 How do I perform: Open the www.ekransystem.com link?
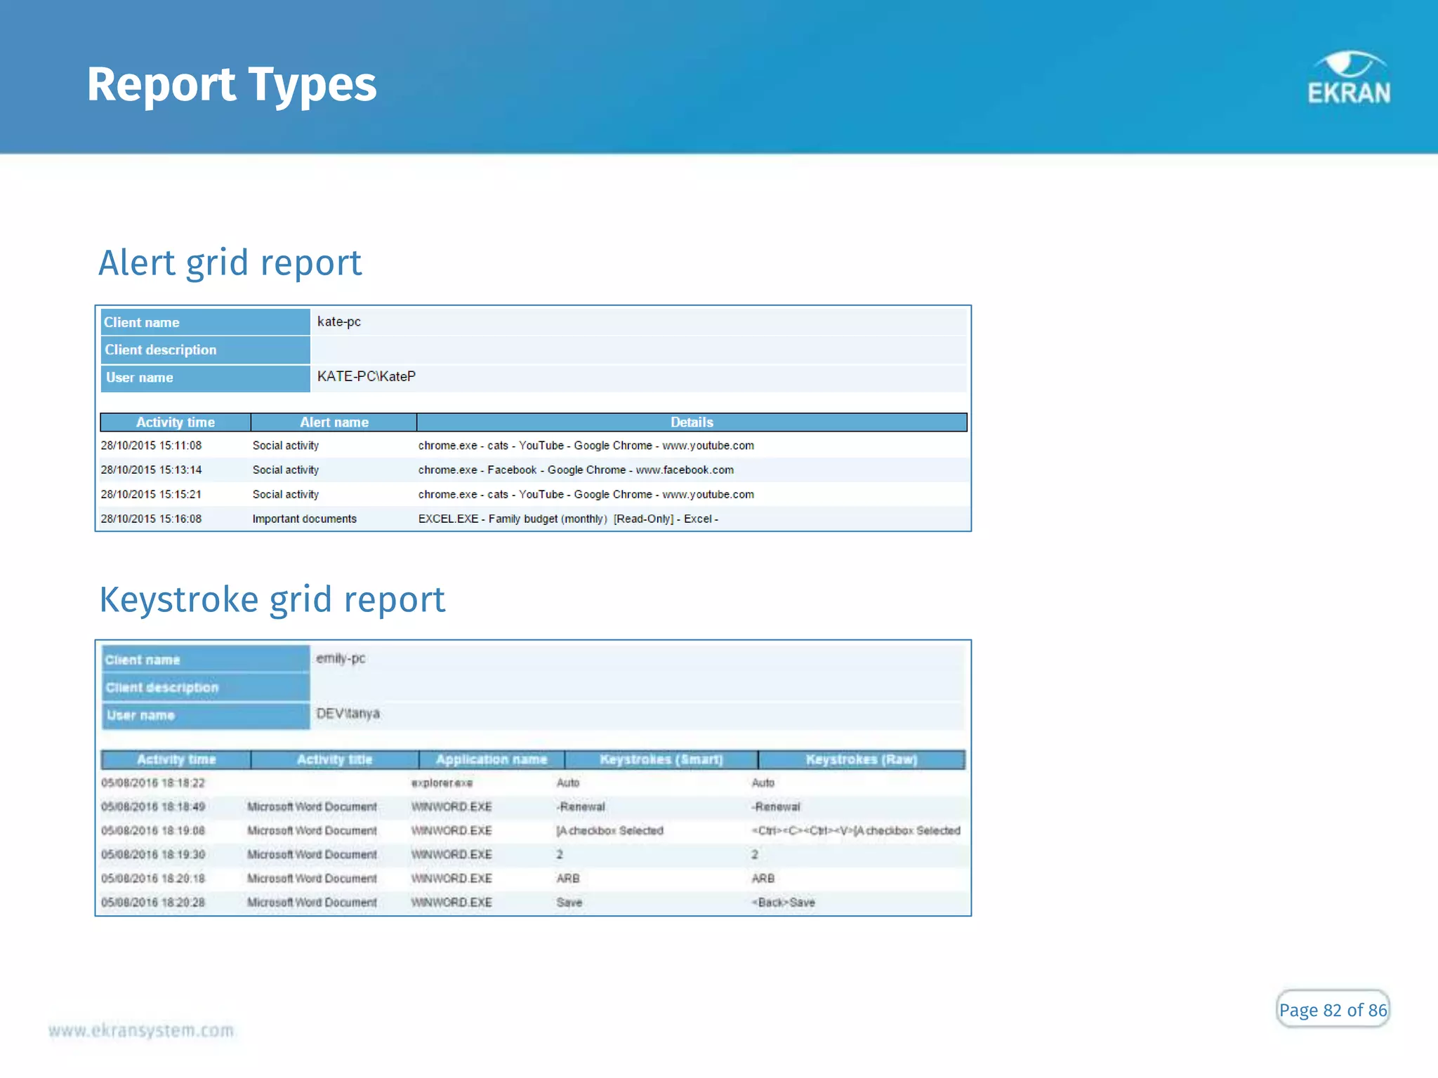tap(141, 1030)
